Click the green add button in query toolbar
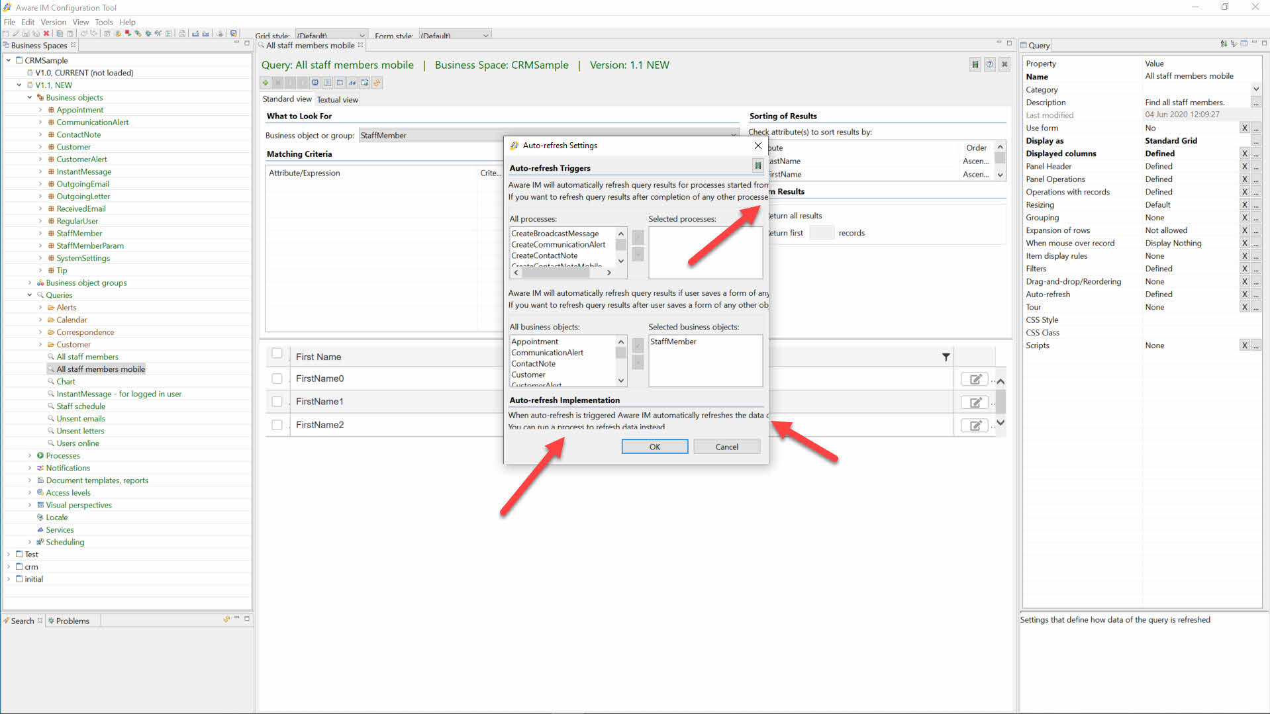This screenshot has width=1270, height=714. click(266, 83)
